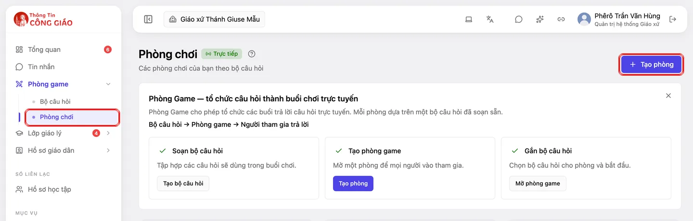
Task: Open Tổng quan in sidebar
Action: [64, 49]
